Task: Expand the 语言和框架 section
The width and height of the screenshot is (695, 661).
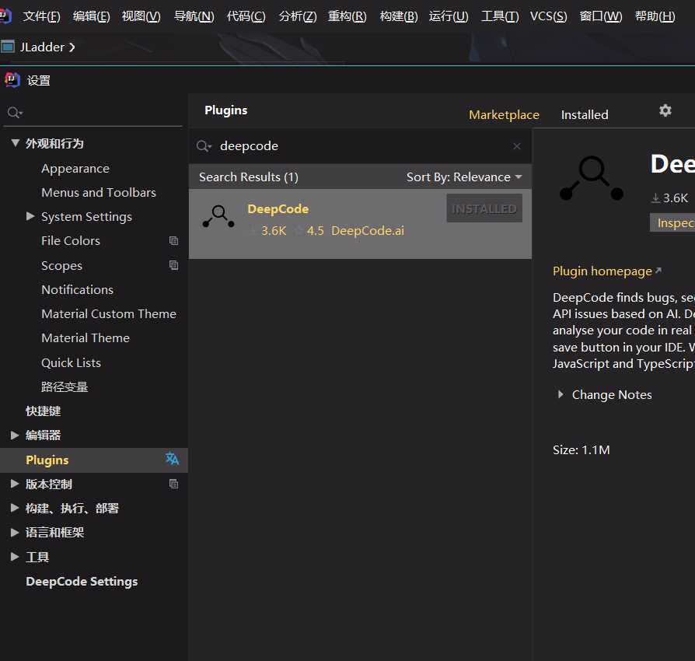Action: [15, 532]
